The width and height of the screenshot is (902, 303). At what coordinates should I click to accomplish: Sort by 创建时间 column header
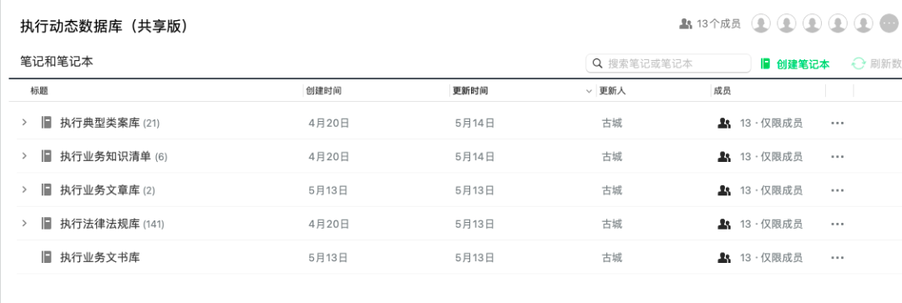[x=324, y=91]
